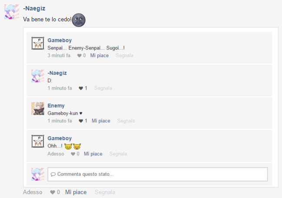
Task: Open the -Naegiz profile from status header
Action: (x=34, y=8)
